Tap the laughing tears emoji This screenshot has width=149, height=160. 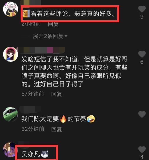pyautogui.click(x=91, y=119)
